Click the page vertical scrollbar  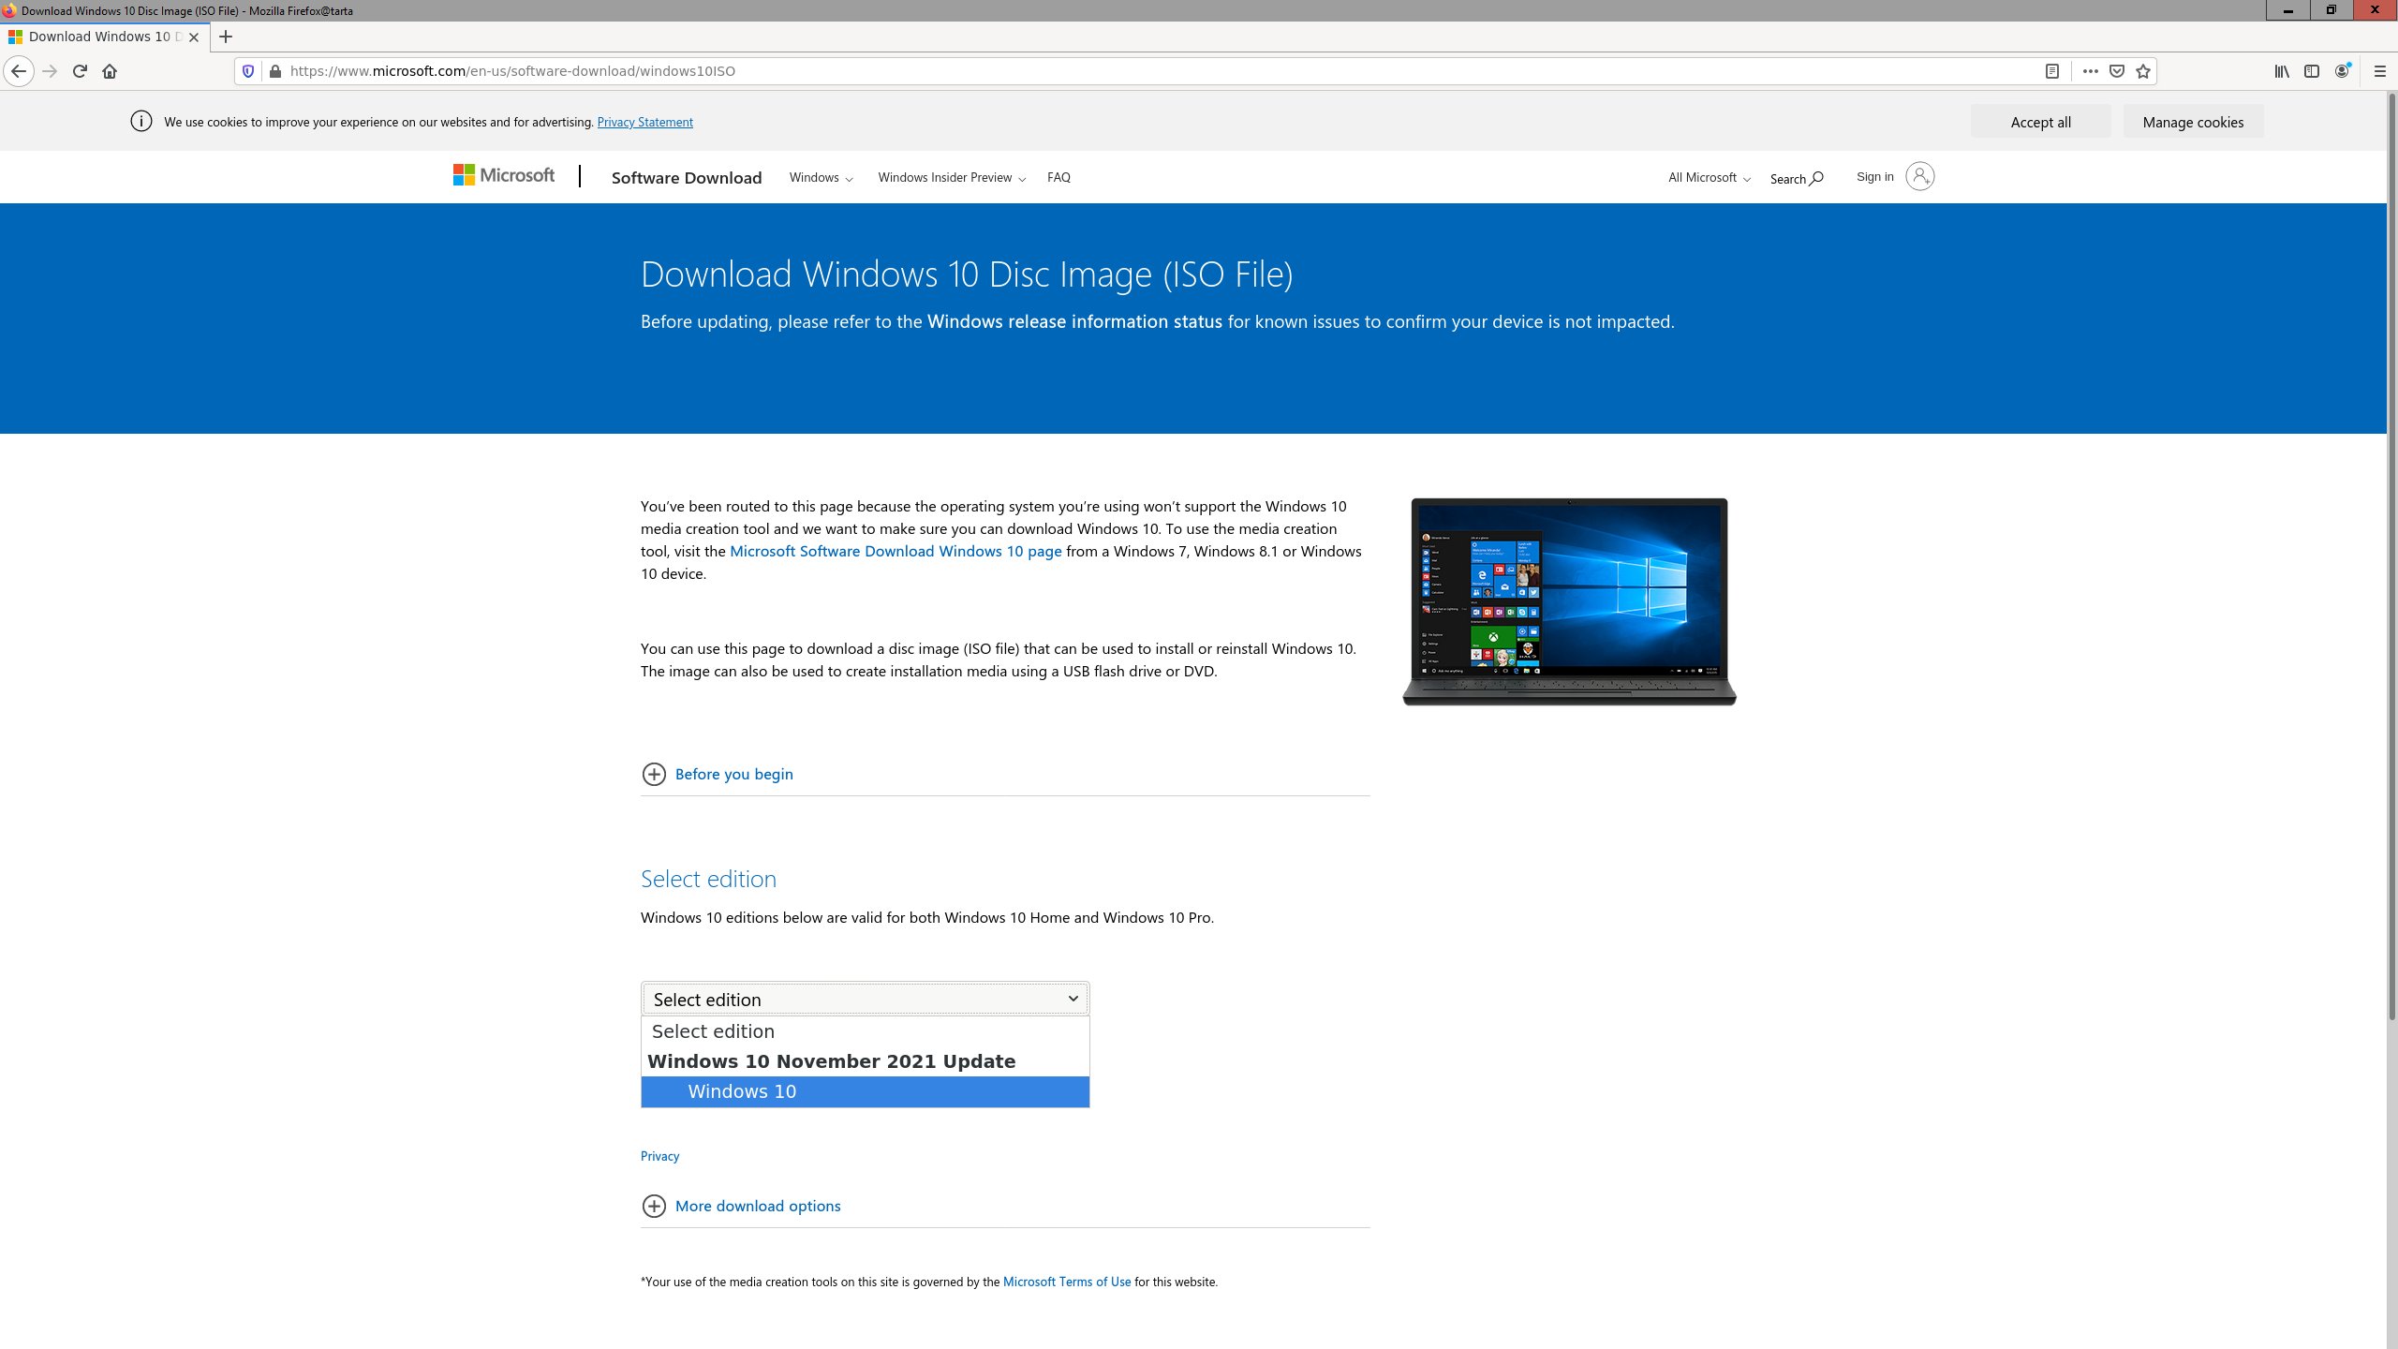2391,562
